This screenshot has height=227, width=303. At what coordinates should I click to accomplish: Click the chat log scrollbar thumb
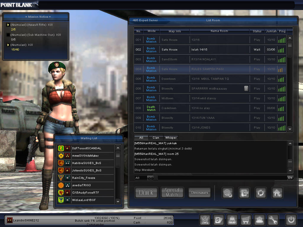tap(290, 161)
